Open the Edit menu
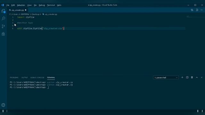This screenshot has height=115, width=205. (13, 5)
